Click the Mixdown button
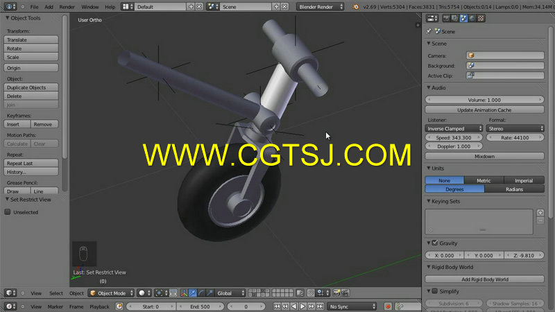The height and width of the screenshot is (312, 555). [x=484, y=156]
